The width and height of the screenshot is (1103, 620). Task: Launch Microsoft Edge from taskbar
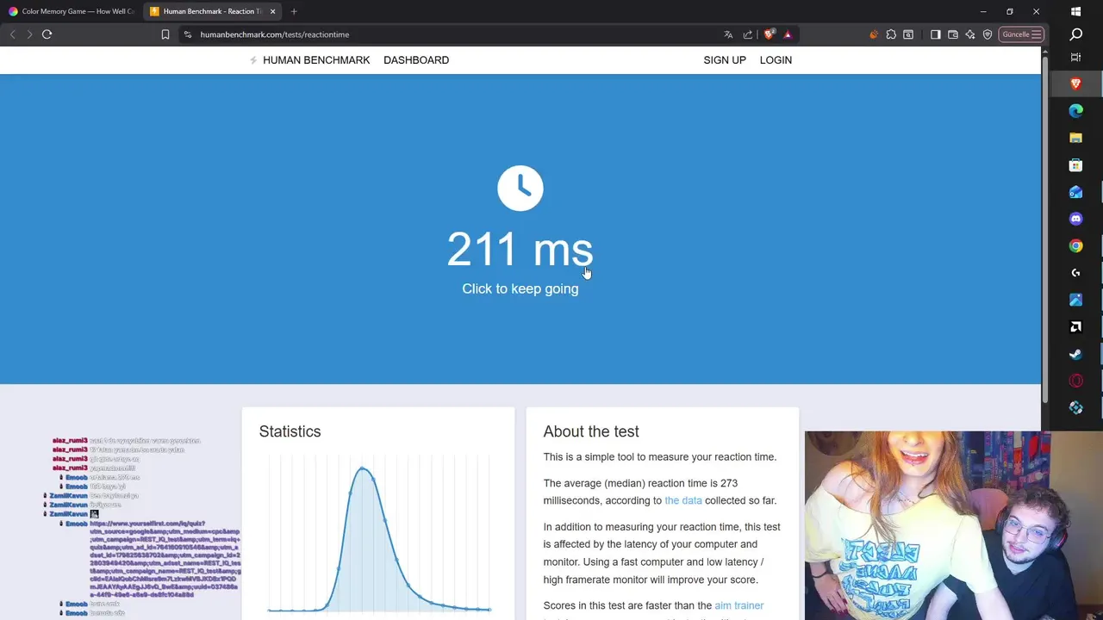pyautogui.click(x=1075, y=110)
